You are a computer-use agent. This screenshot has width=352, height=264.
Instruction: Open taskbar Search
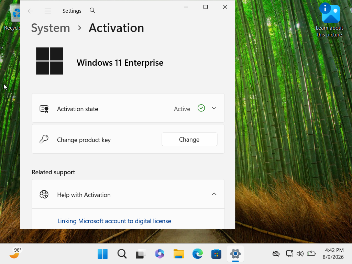pos(122,254)
